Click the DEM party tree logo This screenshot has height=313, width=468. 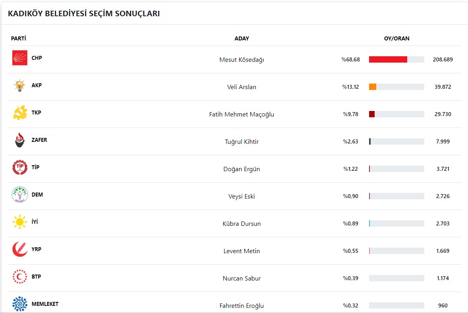[20, 195]
